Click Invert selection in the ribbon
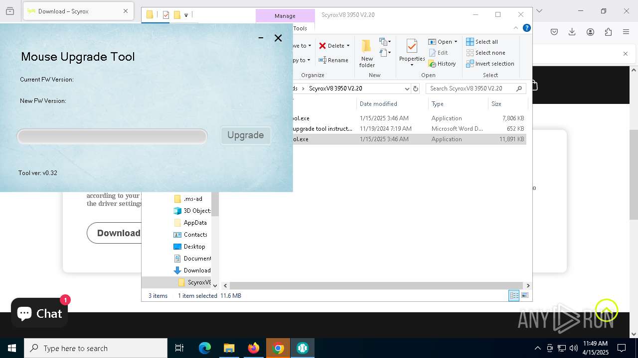Image resolution: width=638 pixels, height=358 pixels. click(x=490, y=64)
